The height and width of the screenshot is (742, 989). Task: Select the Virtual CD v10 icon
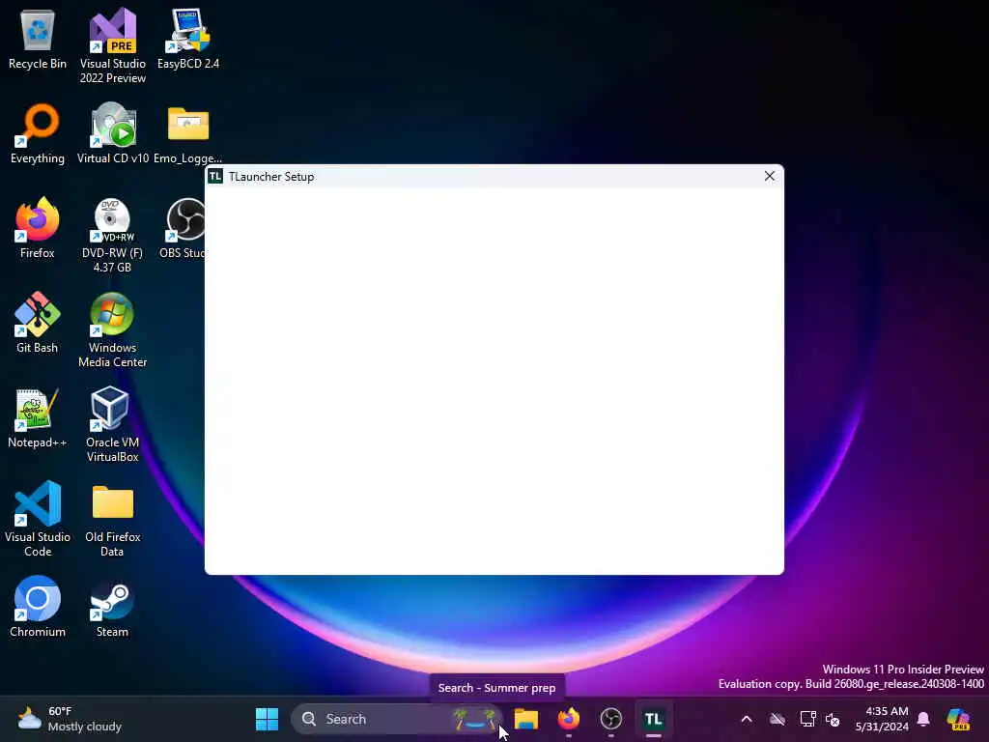[112, 133]
